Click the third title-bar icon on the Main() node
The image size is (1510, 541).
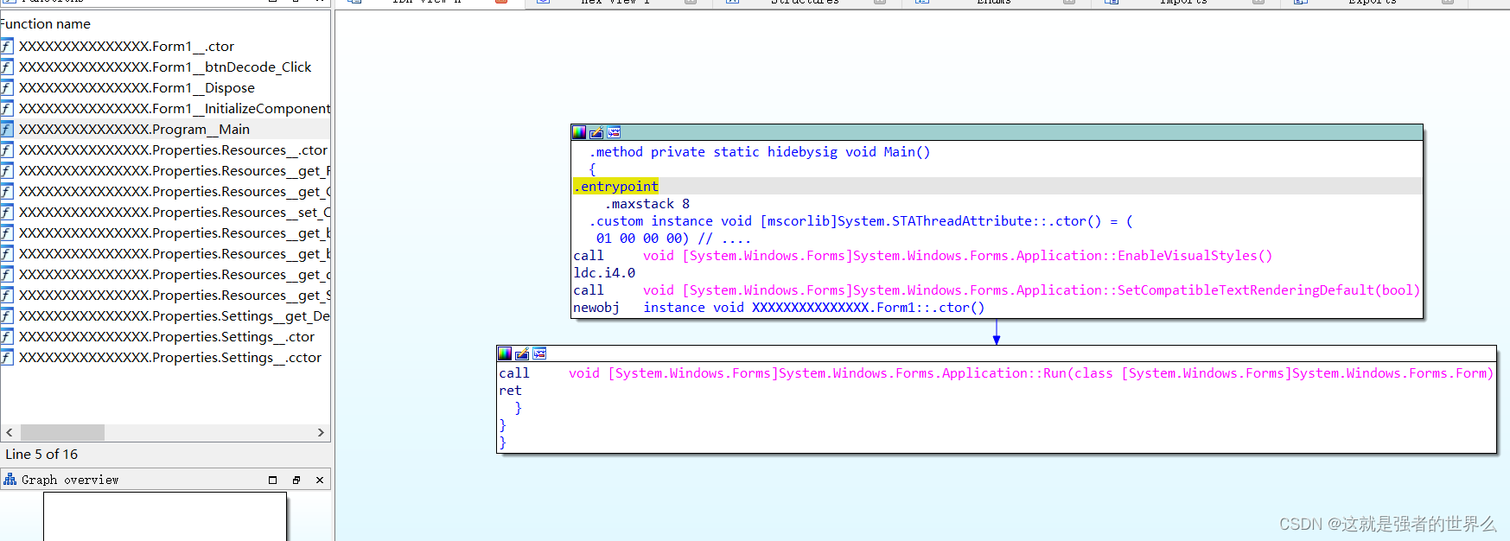coord(614,132)
